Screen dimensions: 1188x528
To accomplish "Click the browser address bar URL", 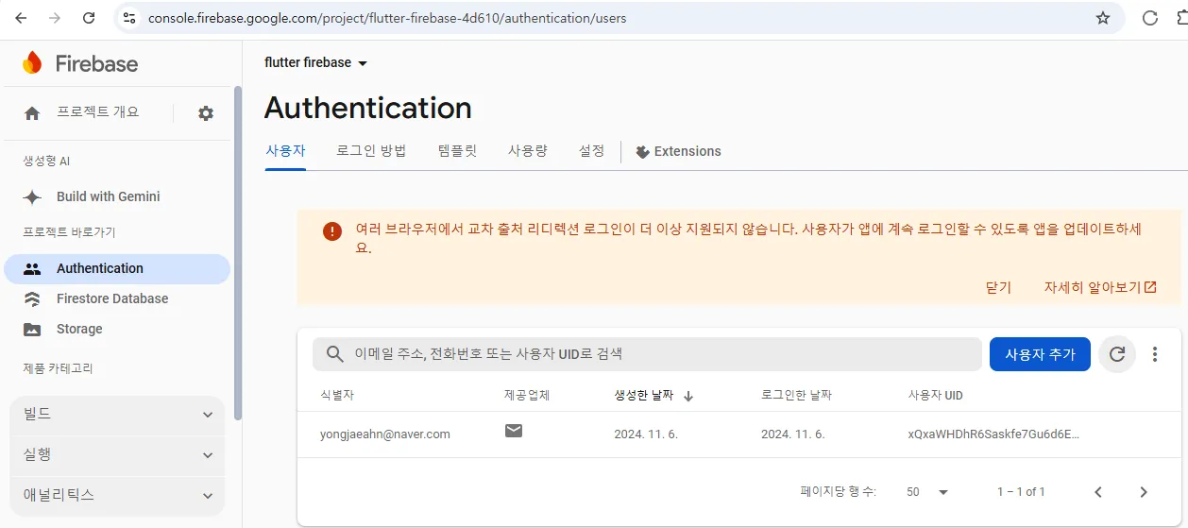I will 387,18.
